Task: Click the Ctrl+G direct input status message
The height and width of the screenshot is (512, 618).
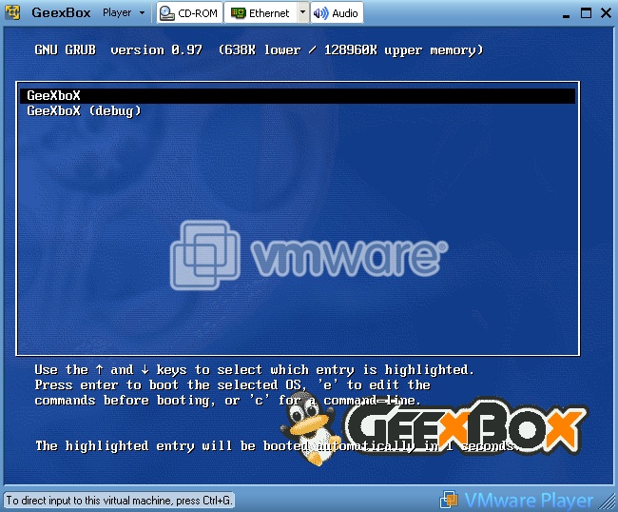Action: coord(119,501)
